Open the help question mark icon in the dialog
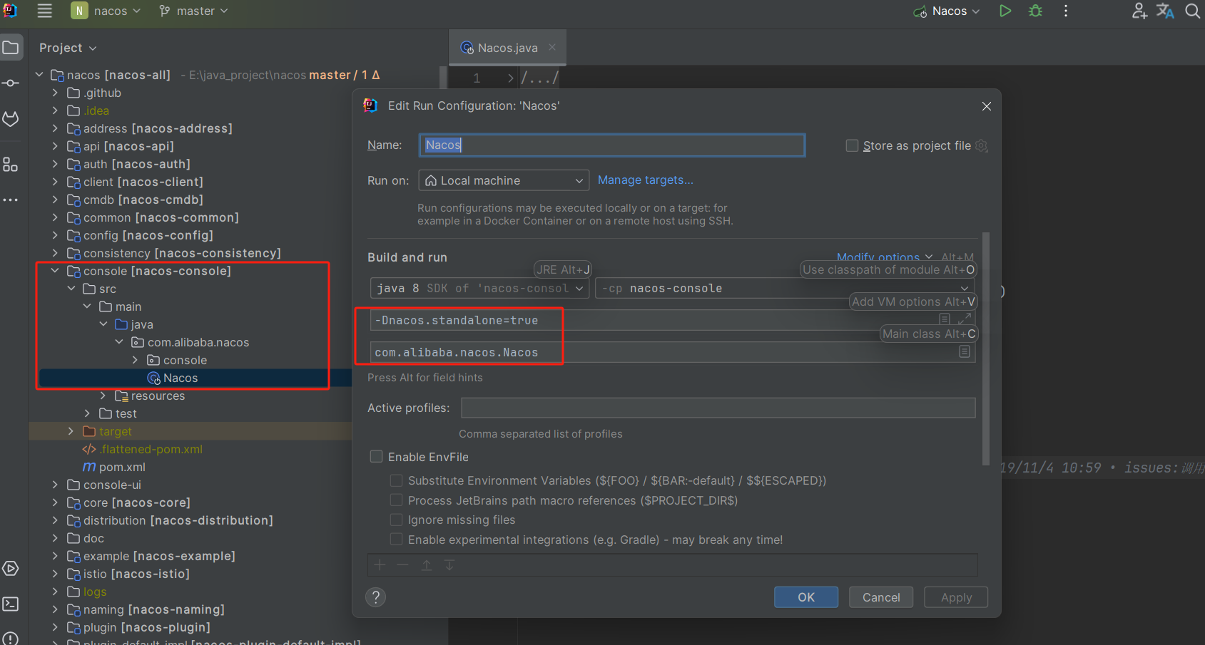 [376, 597]
